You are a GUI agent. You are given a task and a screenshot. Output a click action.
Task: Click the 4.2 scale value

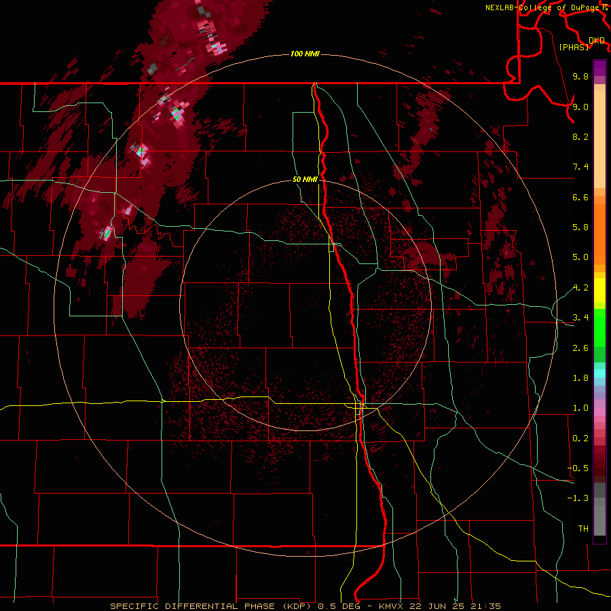click(580, 288)
